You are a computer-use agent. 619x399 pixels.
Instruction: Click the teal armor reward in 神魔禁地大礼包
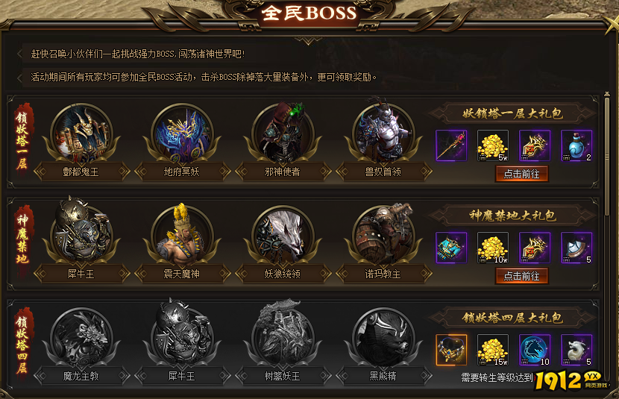[451, 248]
